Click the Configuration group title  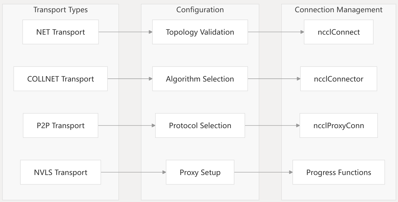(x=200, y=10)
